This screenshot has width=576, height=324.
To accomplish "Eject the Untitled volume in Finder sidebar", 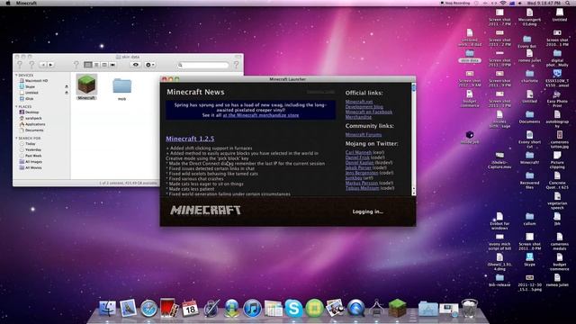I will point(67,93).
